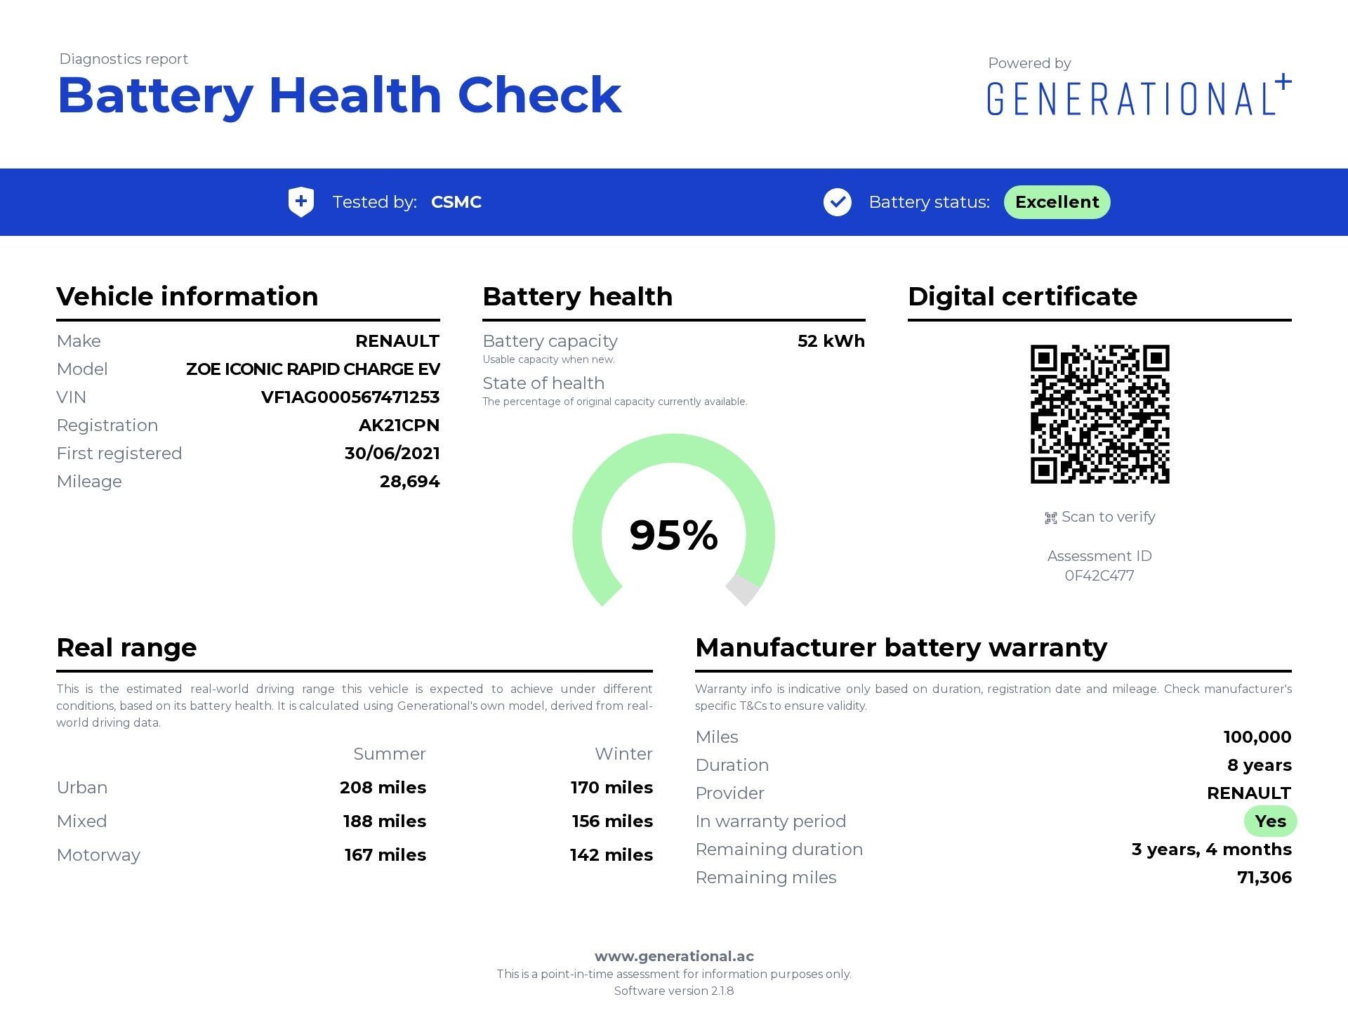
Task: Select the VIN number value
Action: [350, 397]
